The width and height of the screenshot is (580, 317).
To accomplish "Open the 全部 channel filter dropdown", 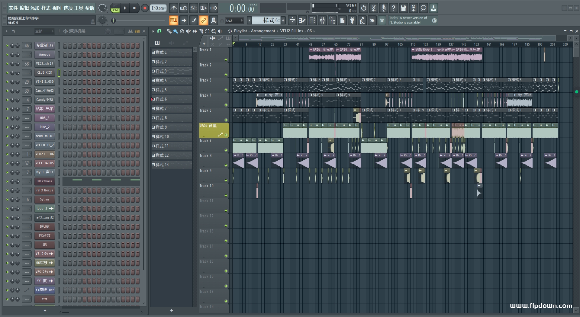I will click(44, 31).
